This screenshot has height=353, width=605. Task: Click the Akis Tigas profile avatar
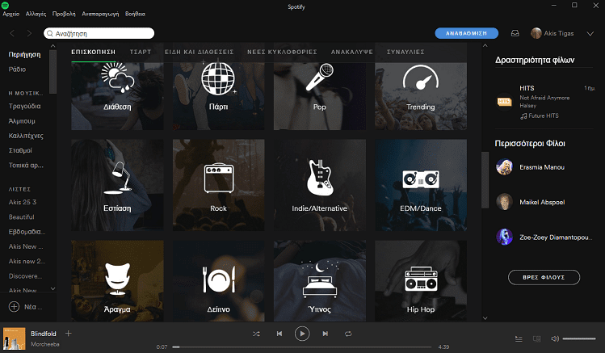[536, 33]
